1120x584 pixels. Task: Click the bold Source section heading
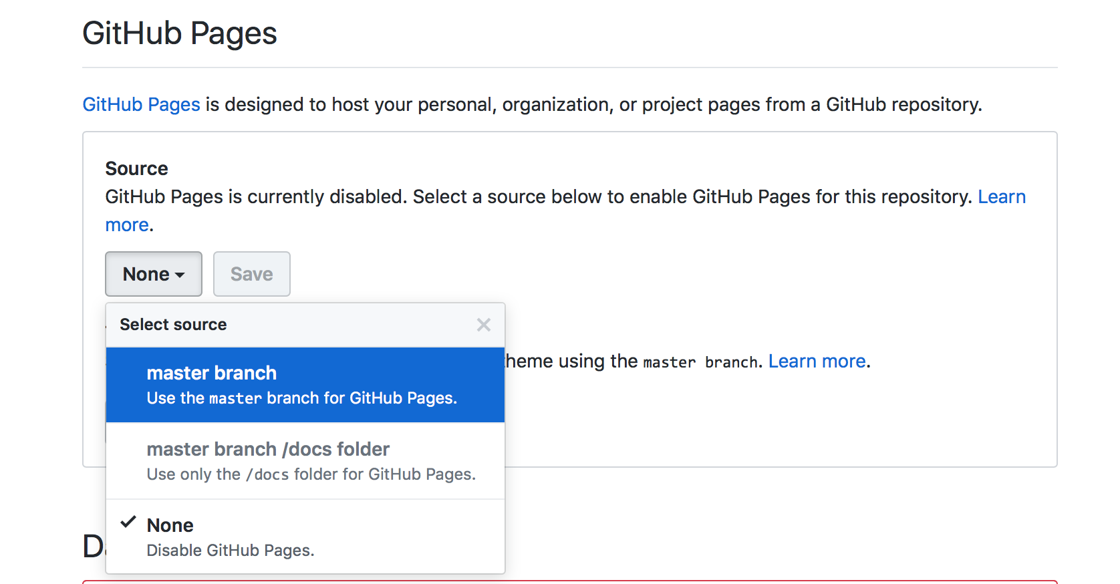tap(136, 168)
